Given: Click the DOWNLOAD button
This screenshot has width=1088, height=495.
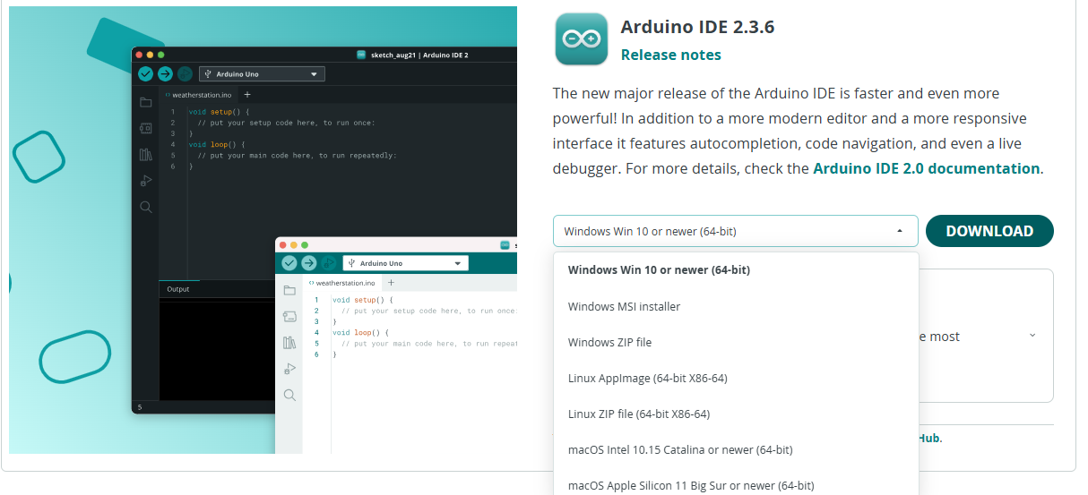Looking at the screenshot, I should [989, 231].
